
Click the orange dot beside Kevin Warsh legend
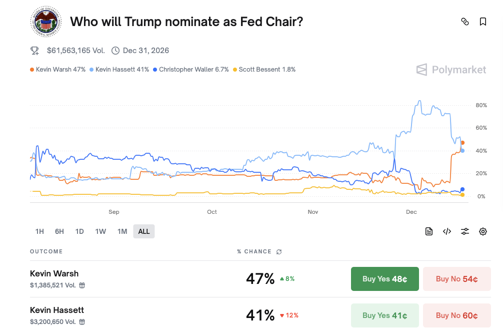tap(31, 69)
